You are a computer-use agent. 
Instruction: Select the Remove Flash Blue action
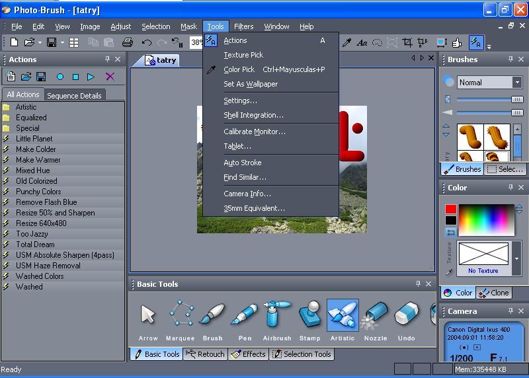(63, 202)
